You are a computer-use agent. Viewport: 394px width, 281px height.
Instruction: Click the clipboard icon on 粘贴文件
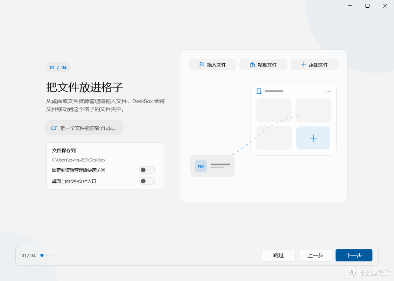[x=252, y=65]
